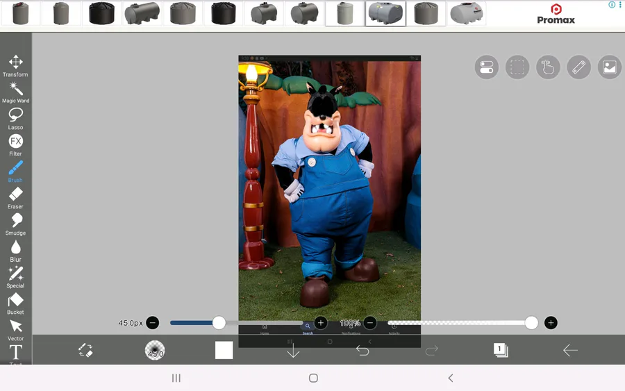
Task: Open the picture-shaped materials icon
Action: (610, 67)
